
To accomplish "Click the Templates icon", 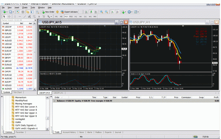I will click(135, 12).
